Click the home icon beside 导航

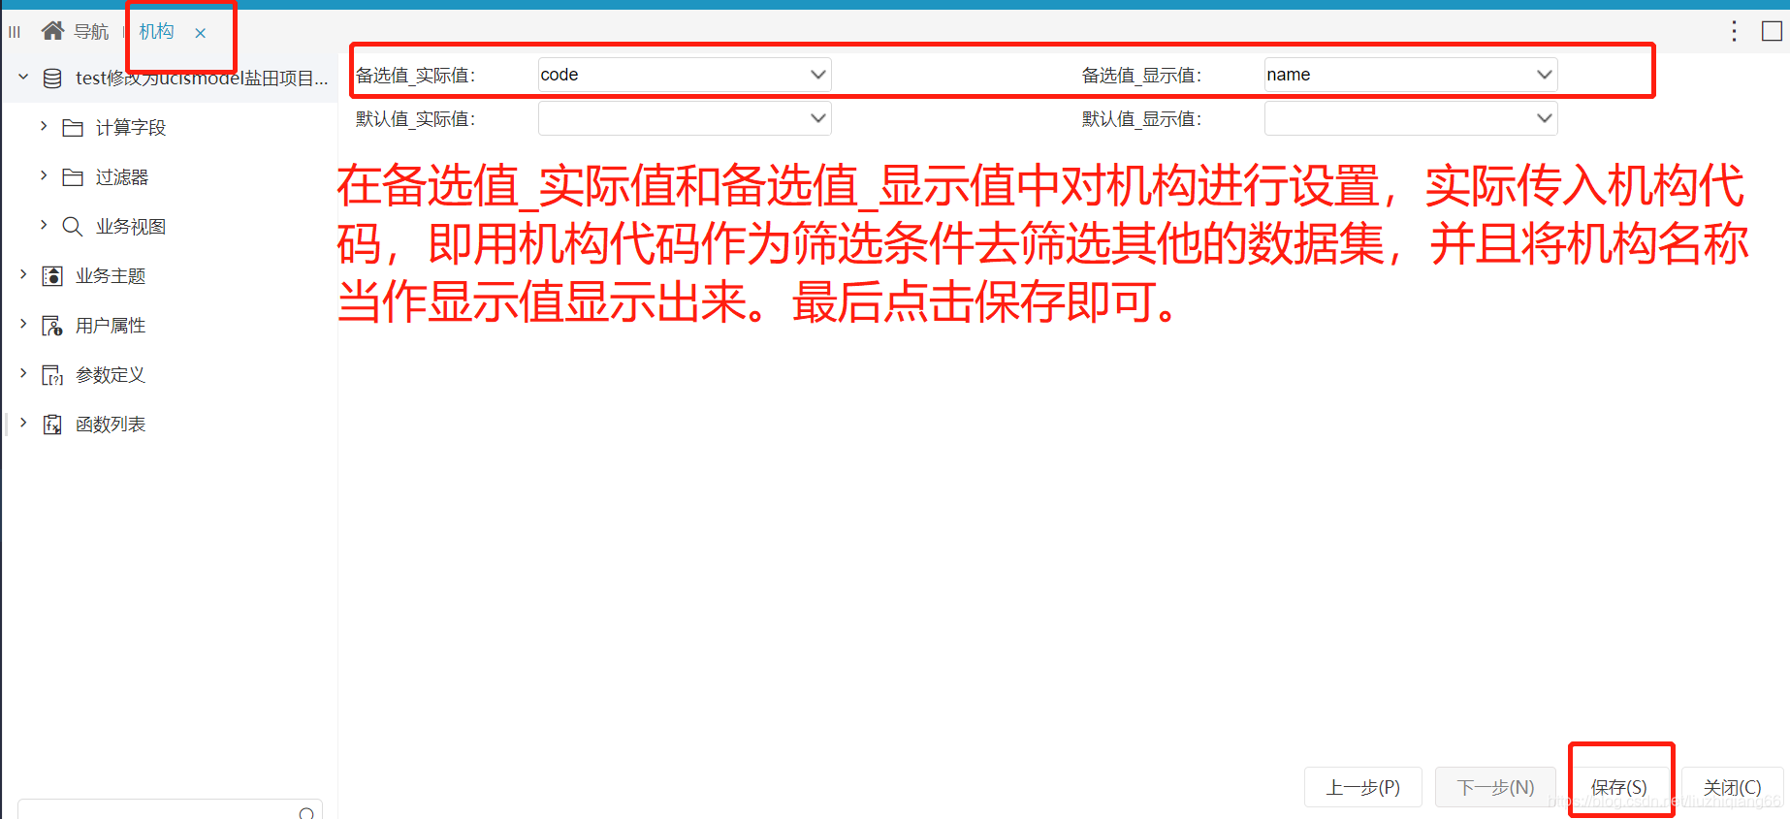click(53, 31)
